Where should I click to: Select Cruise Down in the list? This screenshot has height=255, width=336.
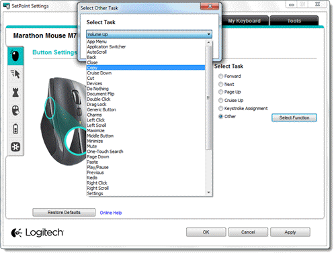point(146,73)
